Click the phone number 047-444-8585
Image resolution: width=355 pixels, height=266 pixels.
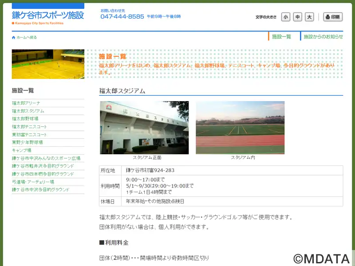[x=122, y=16]
